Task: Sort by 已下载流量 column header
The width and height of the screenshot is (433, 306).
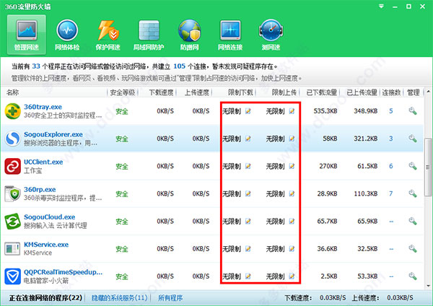Action: click(322, 92)
